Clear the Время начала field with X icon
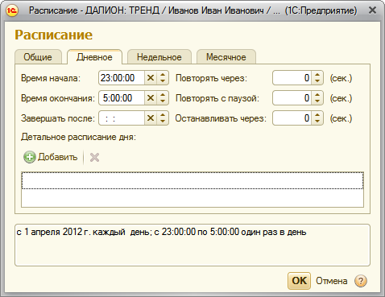Image resolution: width=385 pixels, height=297 pixels. point(151,78)
